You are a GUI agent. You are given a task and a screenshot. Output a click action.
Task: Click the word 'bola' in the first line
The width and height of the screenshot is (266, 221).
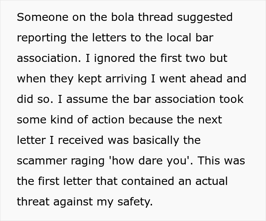pos(117,17)
